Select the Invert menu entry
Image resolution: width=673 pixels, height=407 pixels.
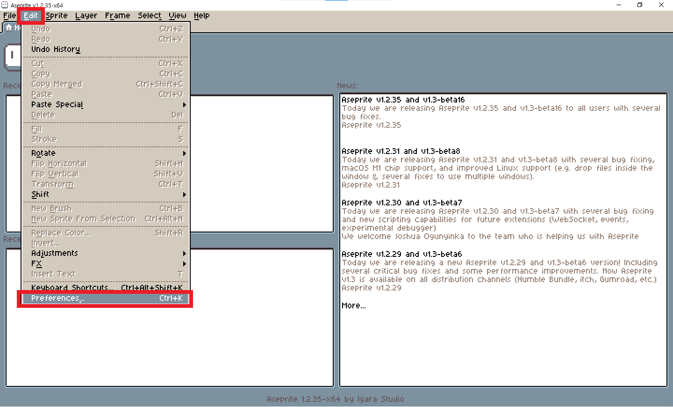[106, 243]
